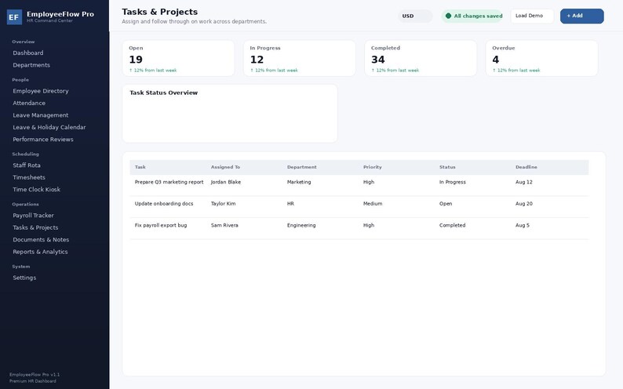This screenshot has height=389, width=623.
Task: Click the Medium priority cell
Action: point(373,204)
